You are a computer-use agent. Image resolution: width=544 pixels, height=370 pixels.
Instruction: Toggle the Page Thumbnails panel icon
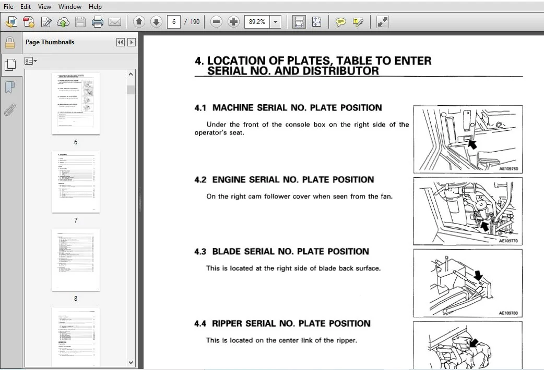point(10,65)
